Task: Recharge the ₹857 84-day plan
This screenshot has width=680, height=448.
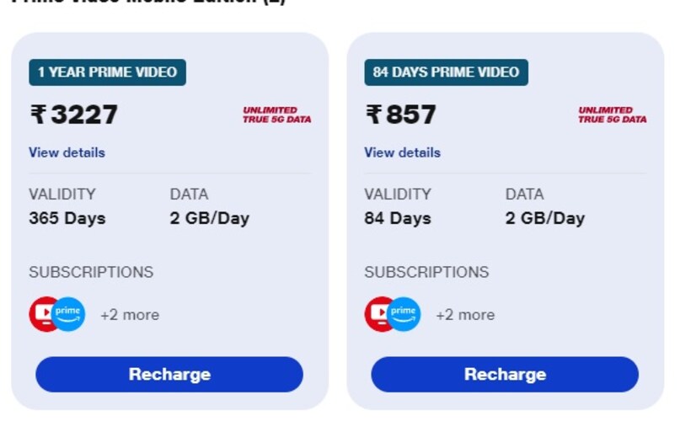Action: coord(505,374)
